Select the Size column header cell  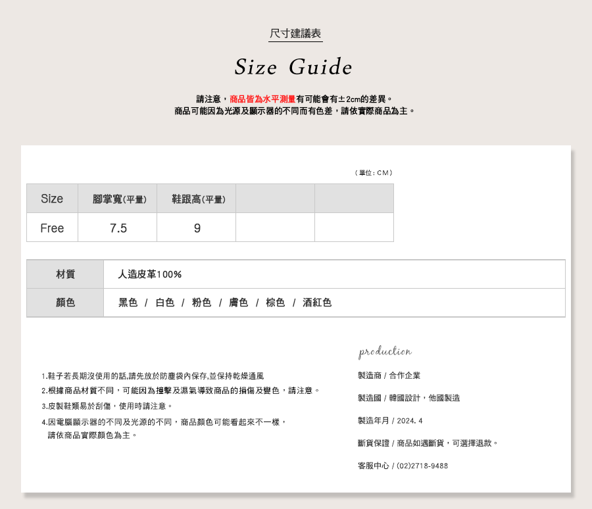pyautogui.click(x=52, y=199)
